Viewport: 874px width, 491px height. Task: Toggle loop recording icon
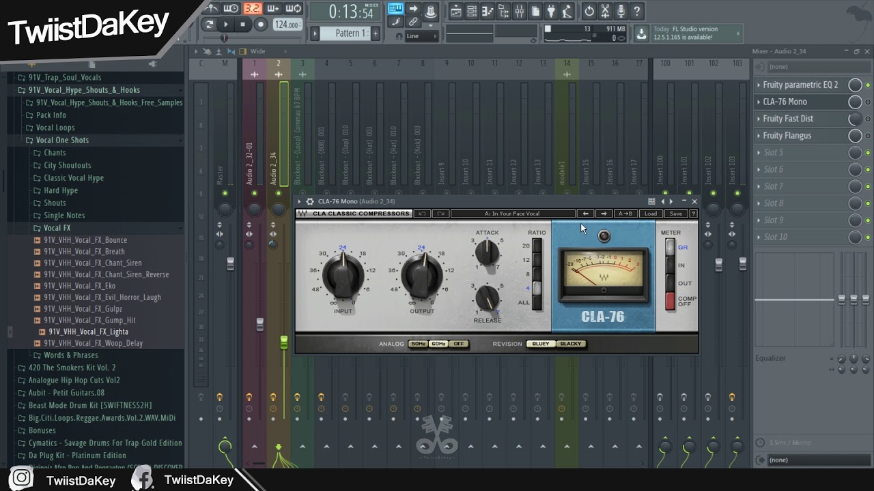(294, 9)
